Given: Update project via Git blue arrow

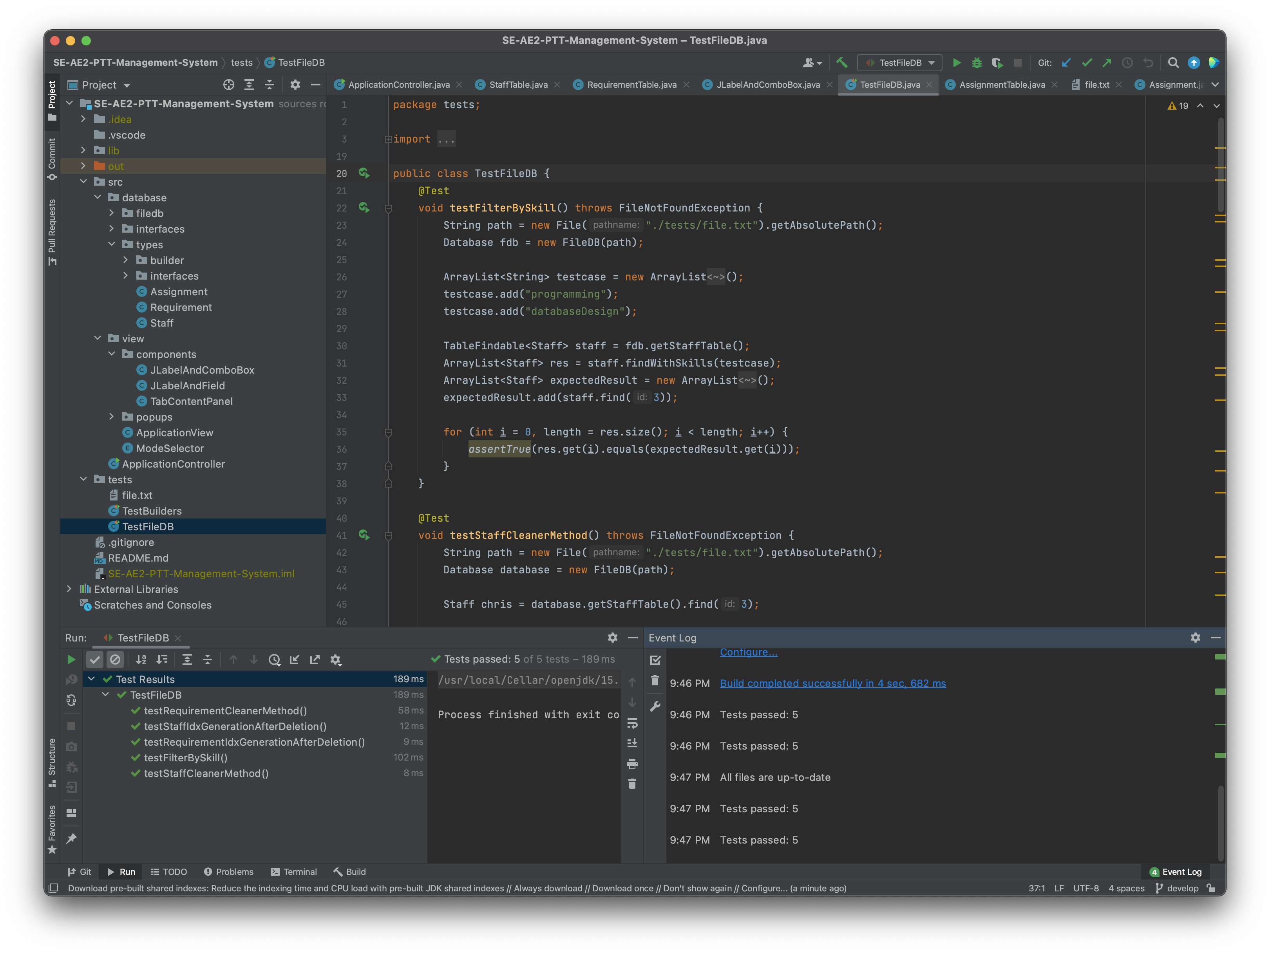Looking at the screenshot, I should click(1066, 63).
